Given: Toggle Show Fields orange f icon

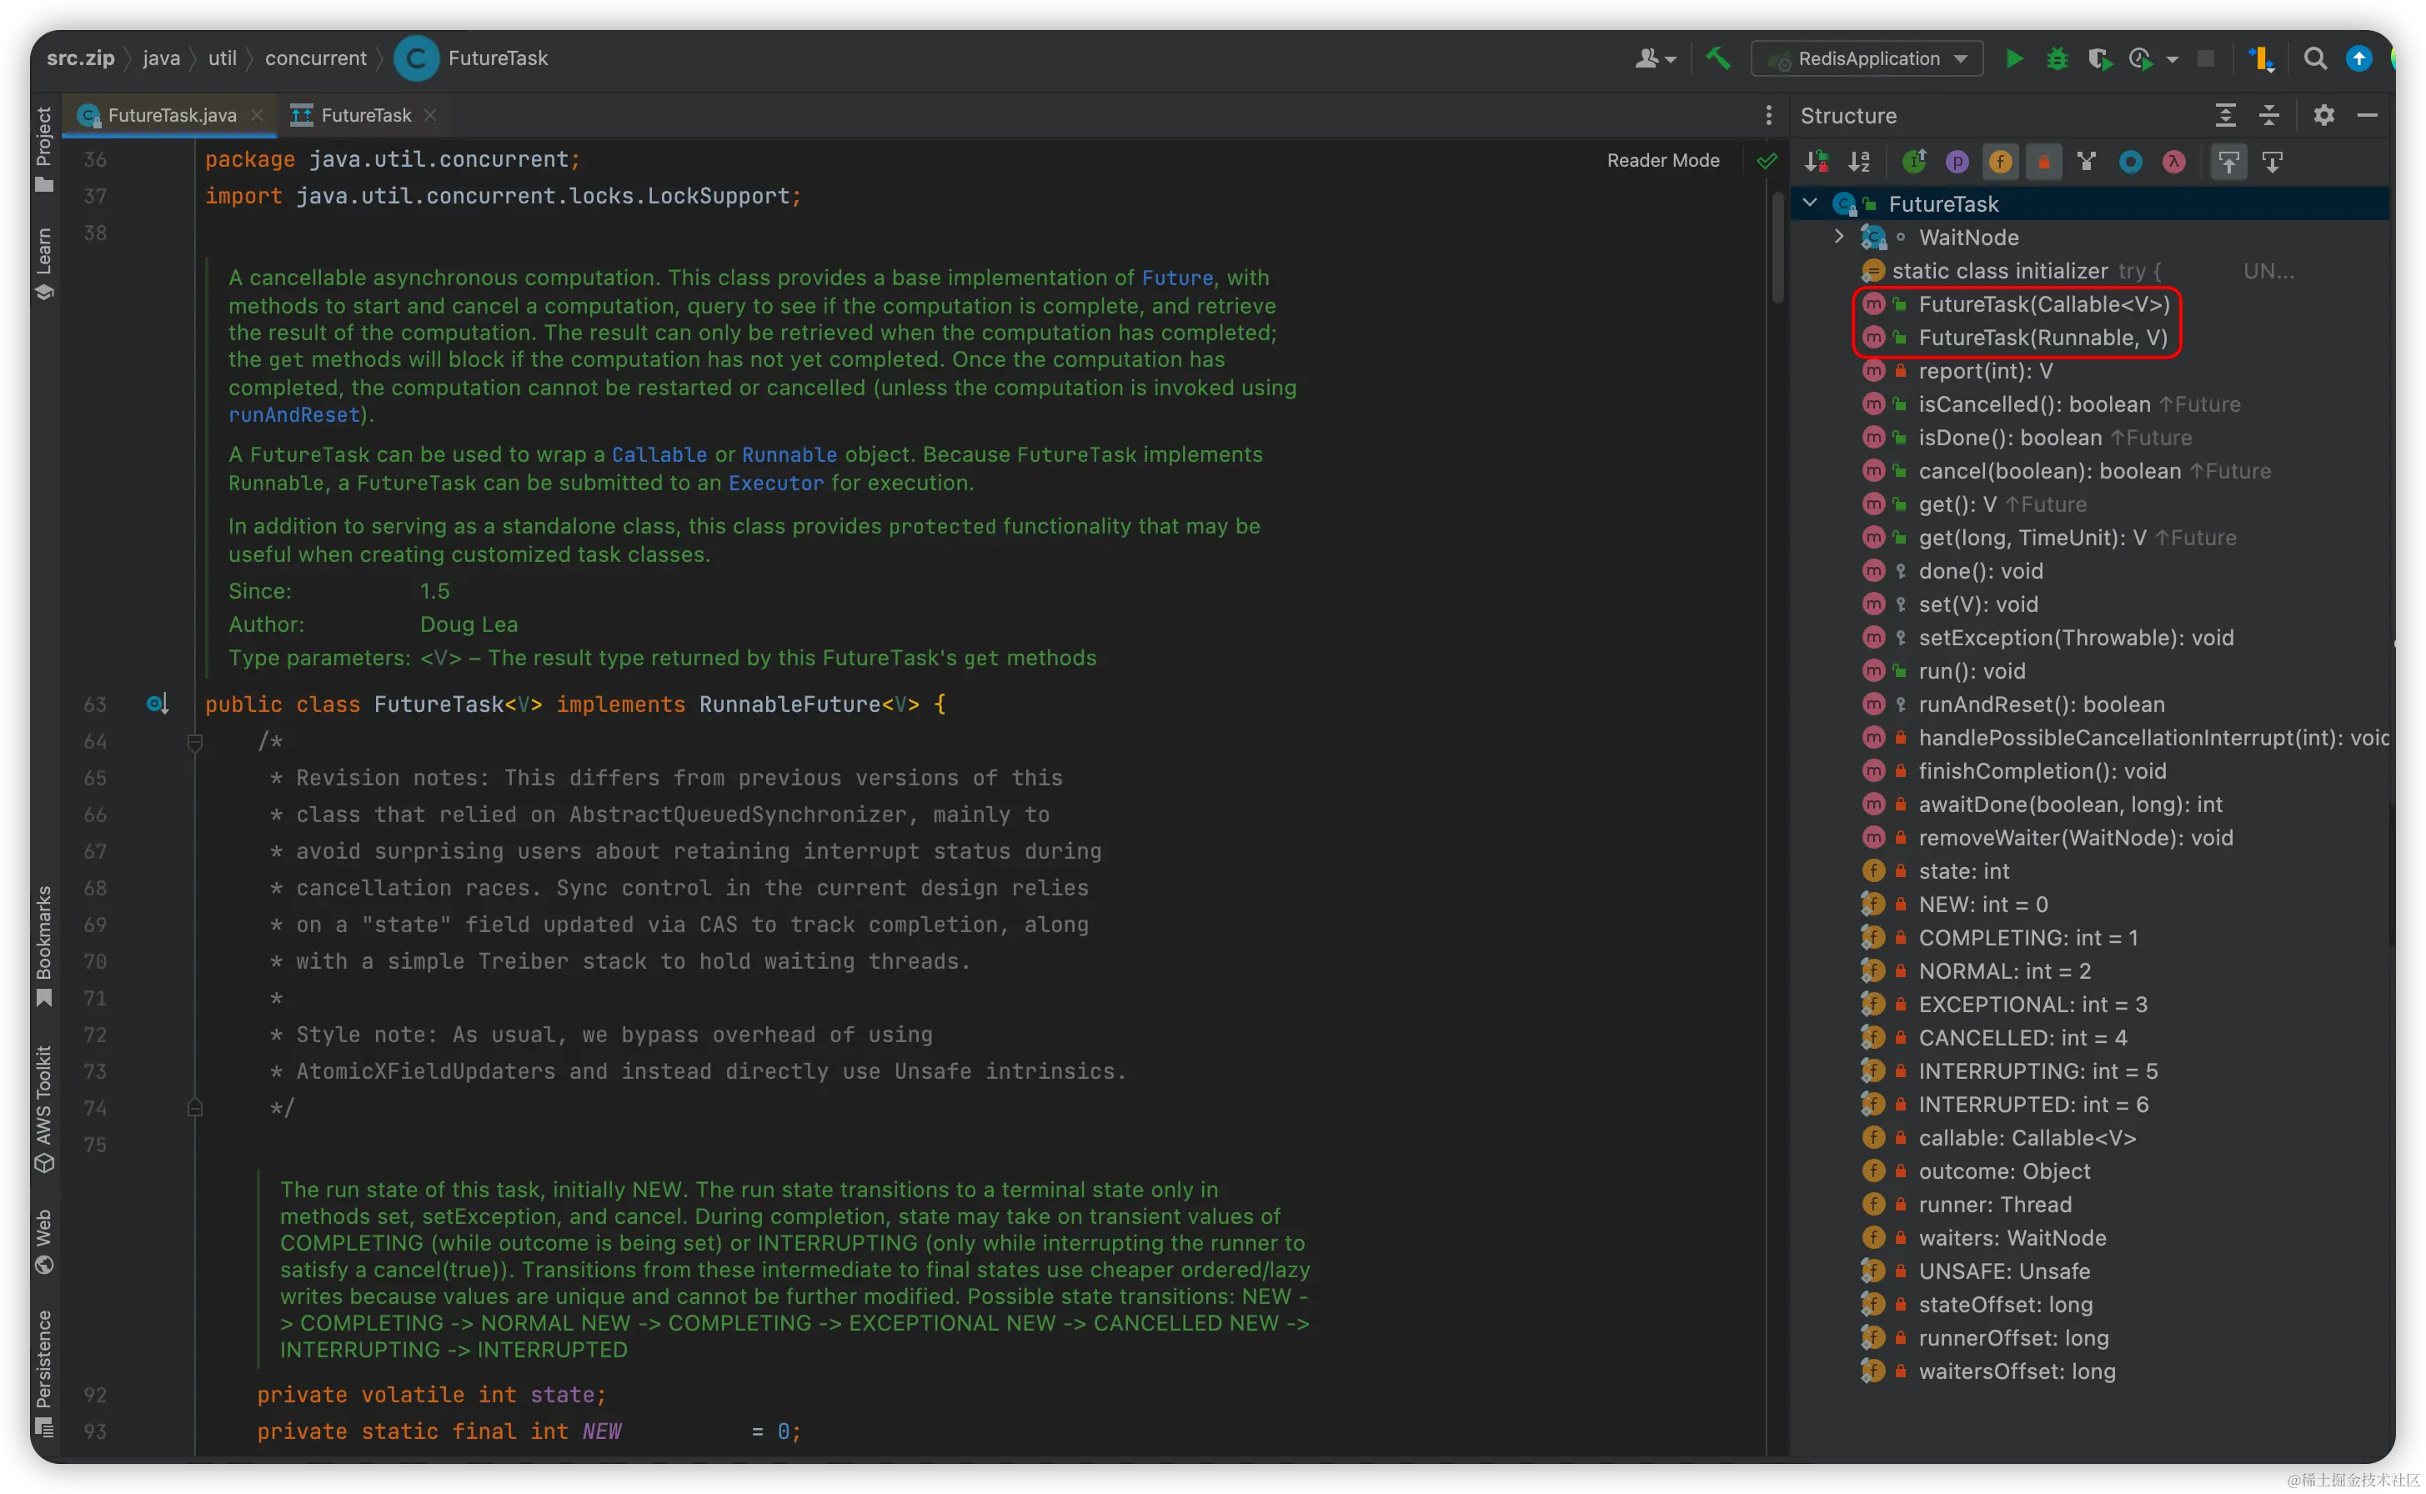Looking at the screenshot, I should [x=2000, y=161].
